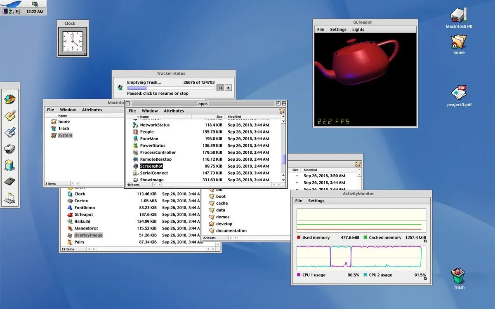Launch the notepad-with-pencil dock icon
This screenshot has width=495, height=309.
click(10, 116)
